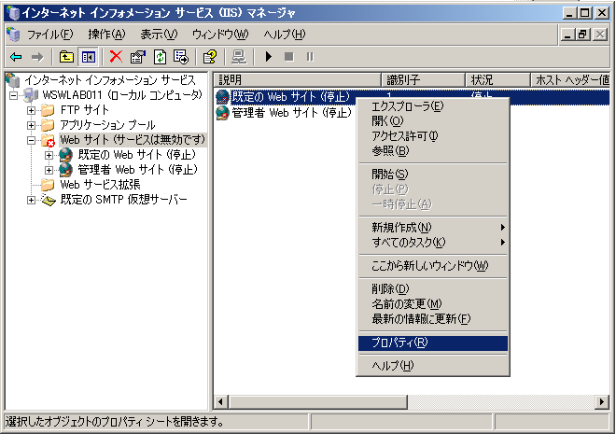The image size is (616, 434).
Task: Expand the アプリケーション プール tree node
Action: click(x=31, y=125)
